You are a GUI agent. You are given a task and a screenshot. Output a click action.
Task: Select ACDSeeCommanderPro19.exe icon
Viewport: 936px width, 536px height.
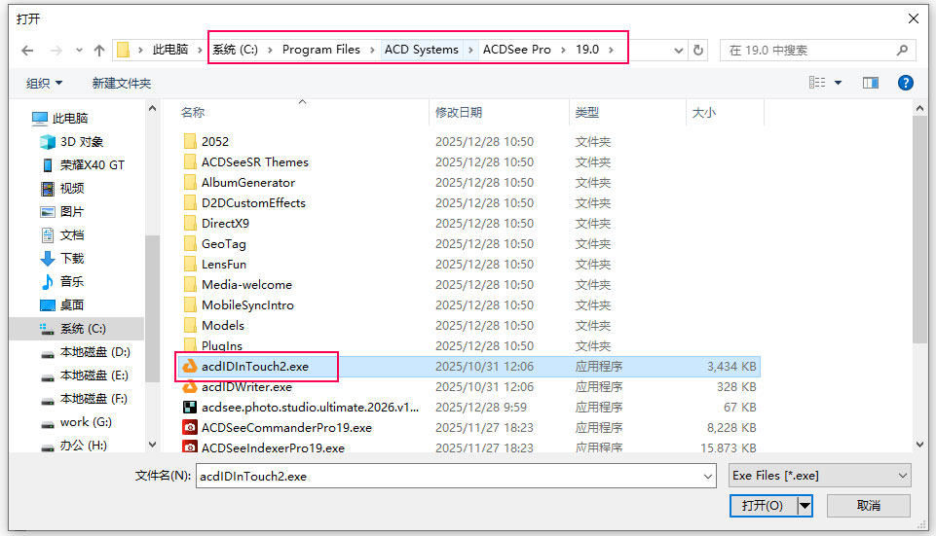click(x=189, y=427)
